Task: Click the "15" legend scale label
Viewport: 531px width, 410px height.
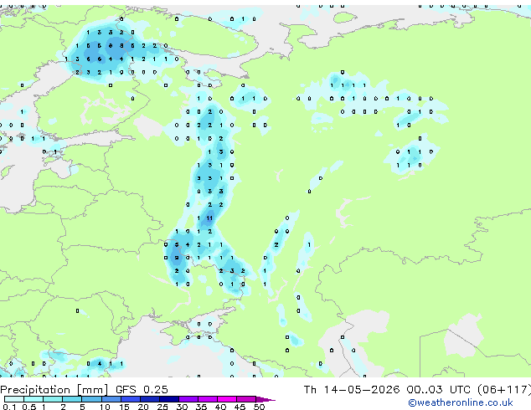Action: 124,407
